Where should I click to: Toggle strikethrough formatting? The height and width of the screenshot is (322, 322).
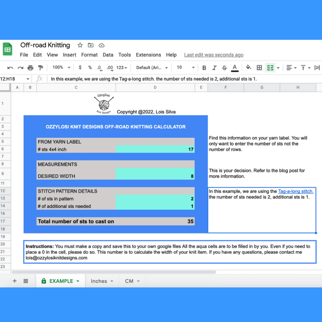[x=225, y=68]
